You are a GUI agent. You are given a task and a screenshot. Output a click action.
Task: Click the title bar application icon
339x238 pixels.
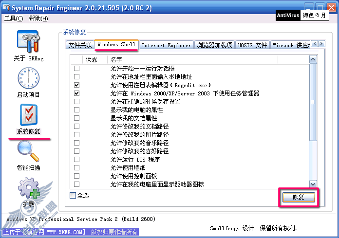pyautogui.click(x=6, y=7)
